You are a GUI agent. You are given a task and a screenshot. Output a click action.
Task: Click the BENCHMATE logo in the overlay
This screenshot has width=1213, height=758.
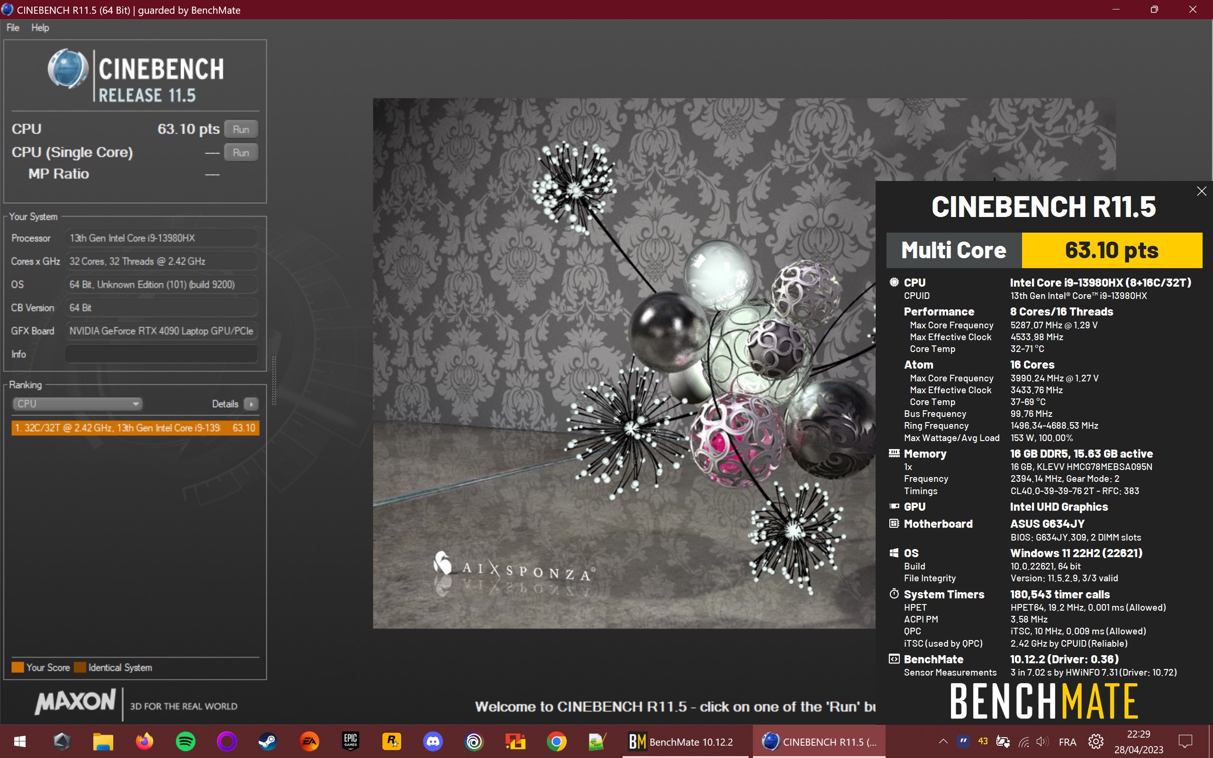[x=1044, y=701]
